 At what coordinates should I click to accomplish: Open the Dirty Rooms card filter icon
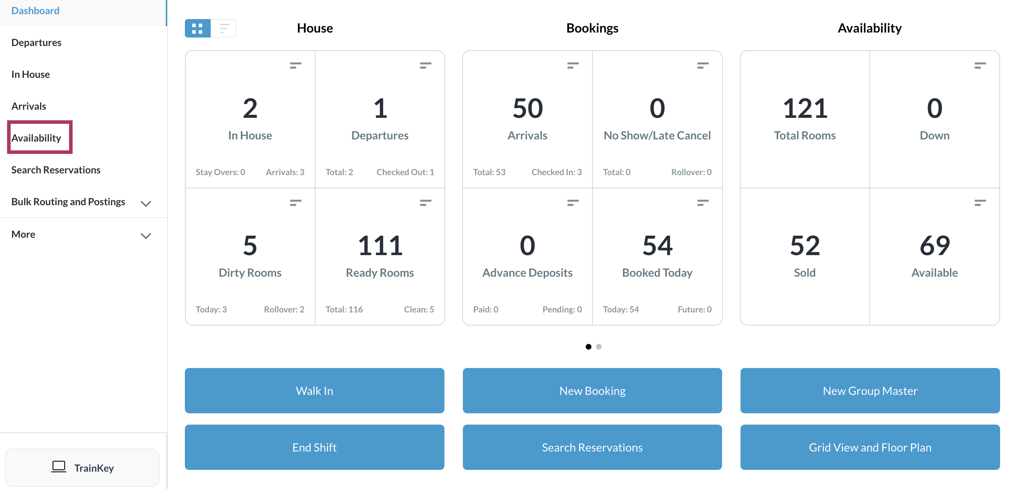[x=295, y=203]
